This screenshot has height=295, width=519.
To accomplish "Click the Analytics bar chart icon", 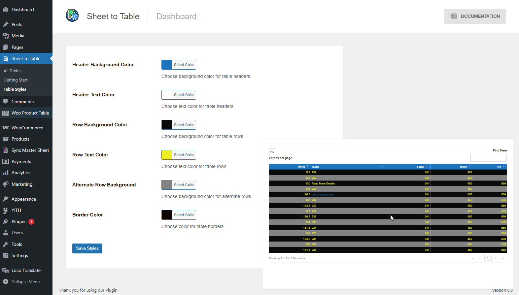I will [x=6, y=173].
